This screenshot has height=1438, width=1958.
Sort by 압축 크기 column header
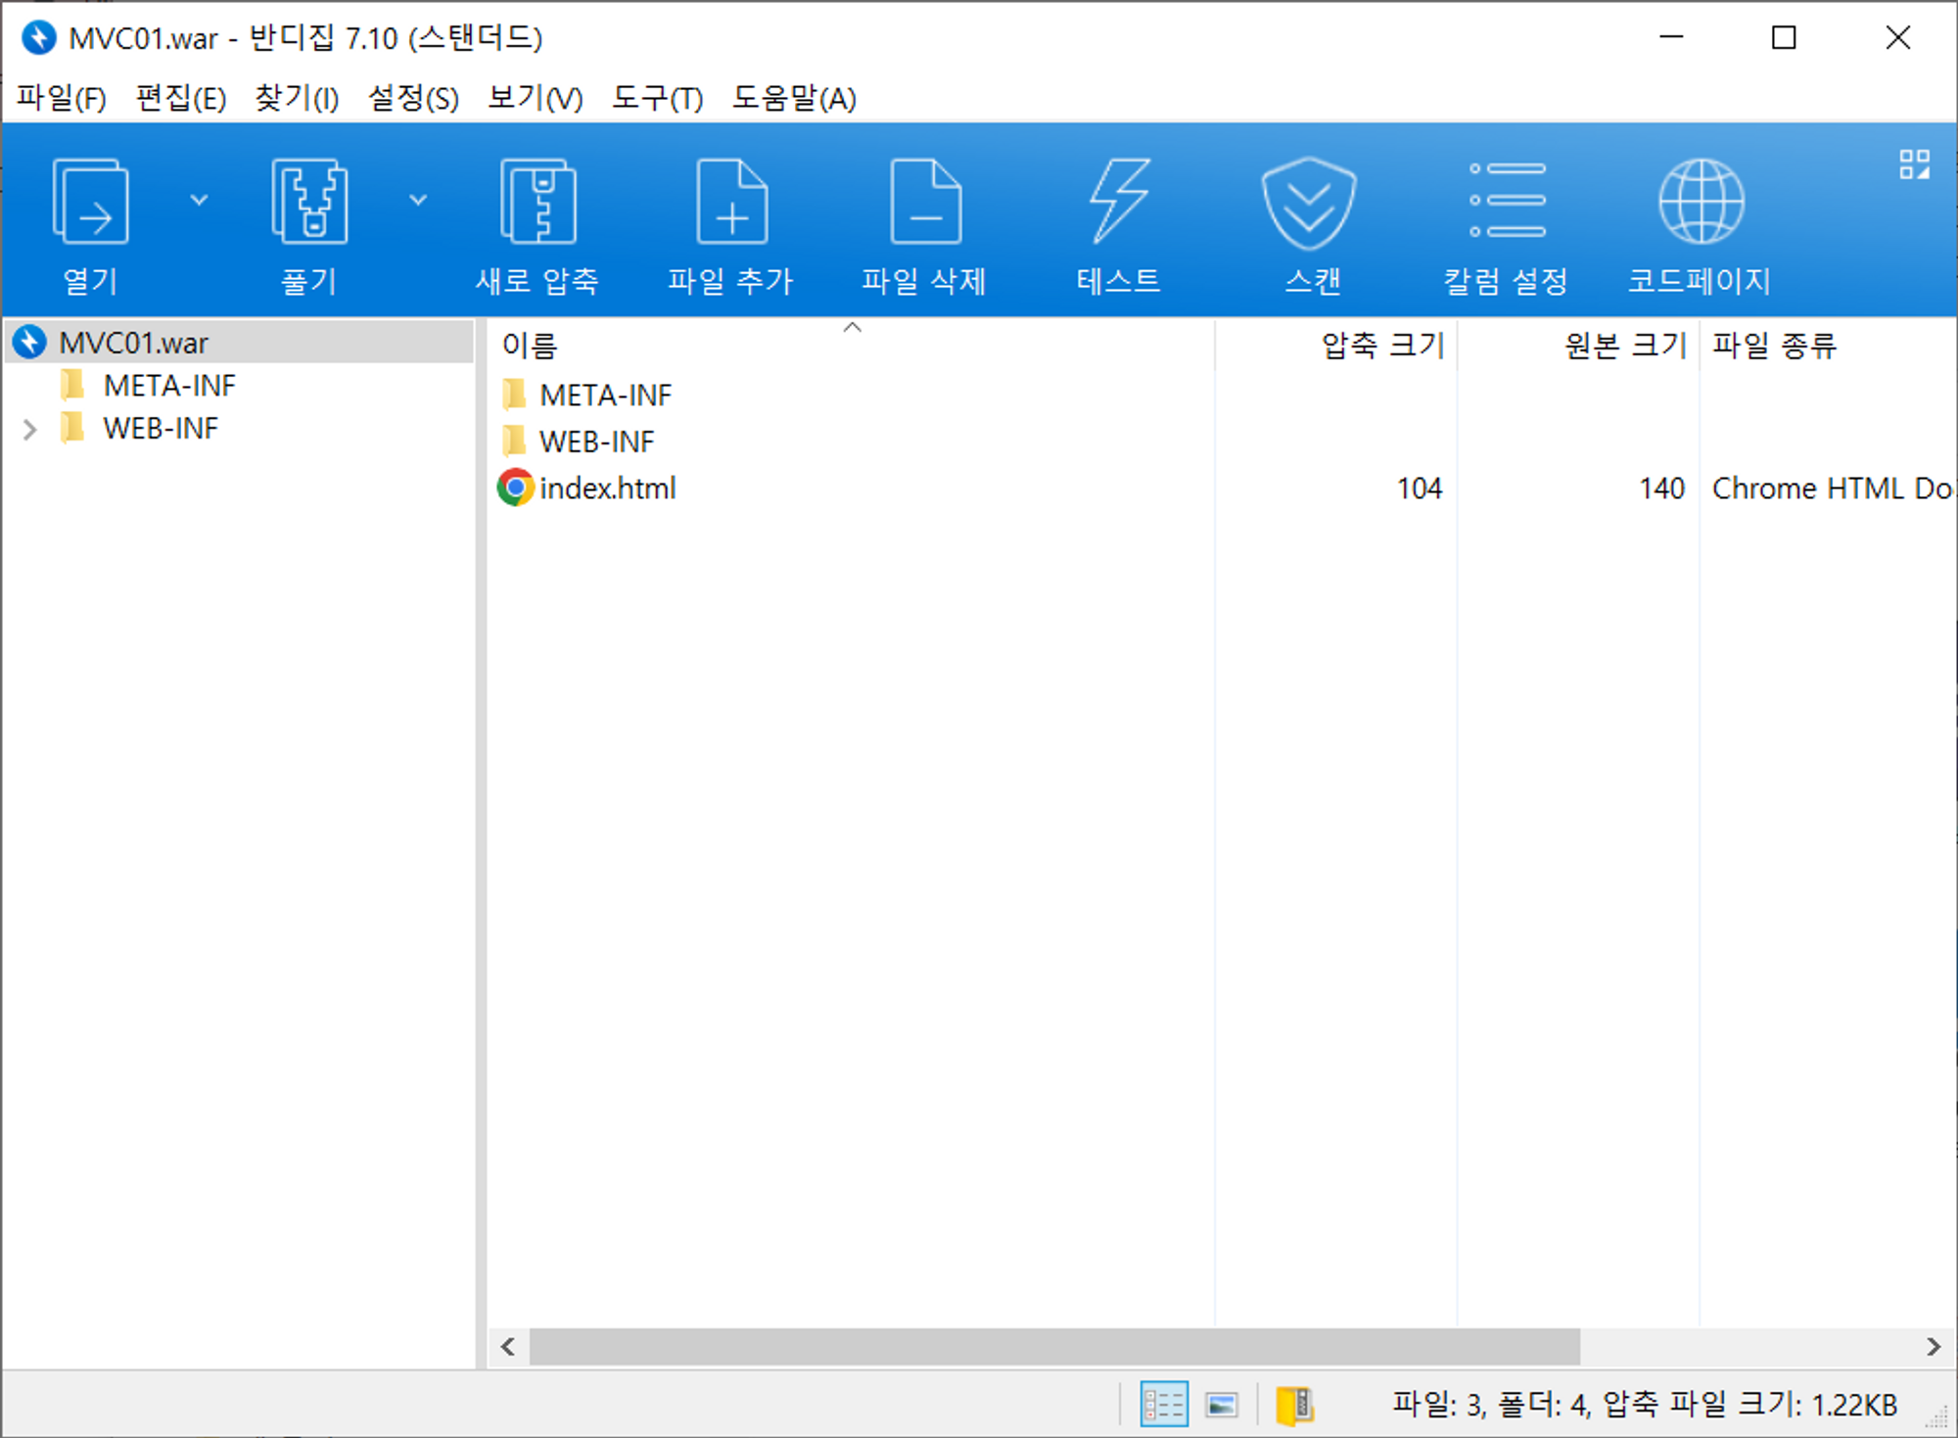click(1381, 345)
